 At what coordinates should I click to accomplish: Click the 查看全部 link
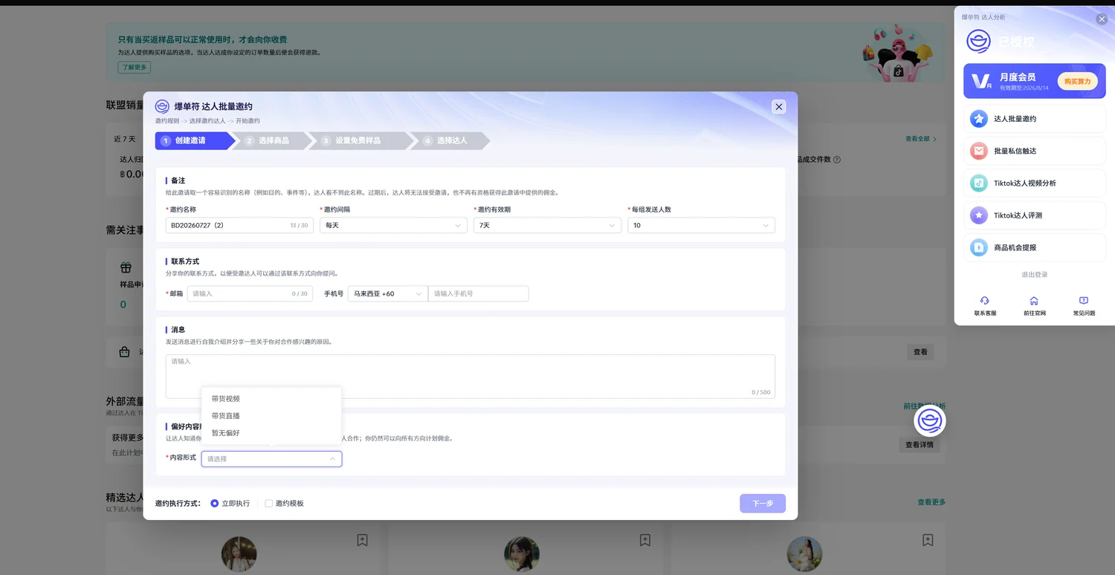(920, 139)
